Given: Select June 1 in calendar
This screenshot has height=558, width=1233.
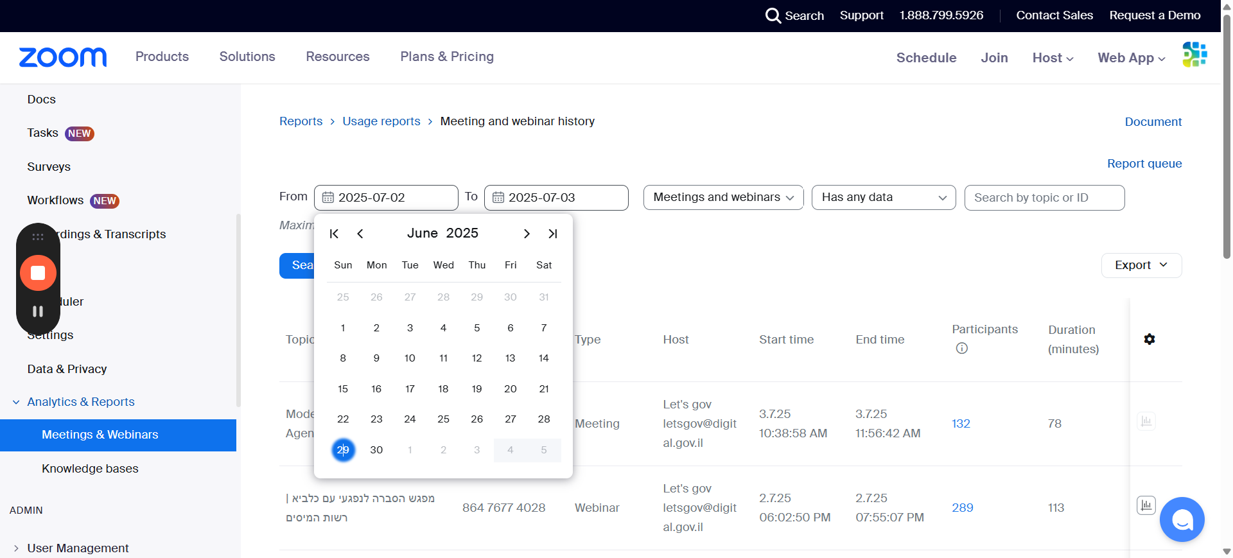Looking at the screenshot, I should pos(343,328).
